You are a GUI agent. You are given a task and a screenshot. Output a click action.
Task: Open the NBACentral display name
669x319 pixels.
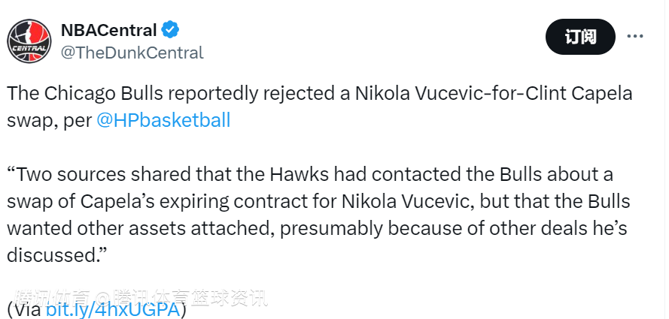(108, 30)
